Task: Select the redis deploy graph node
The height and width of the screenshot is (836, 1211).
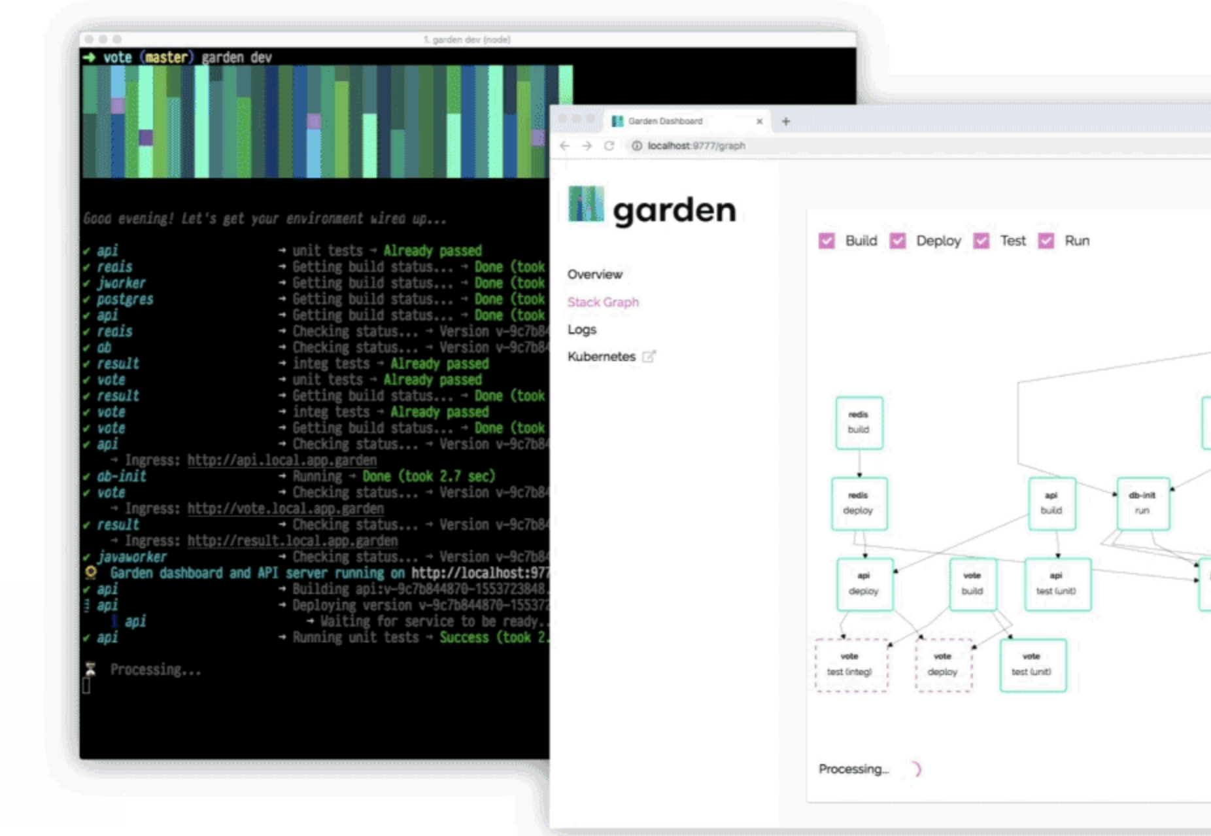Action: coord(859,503)
